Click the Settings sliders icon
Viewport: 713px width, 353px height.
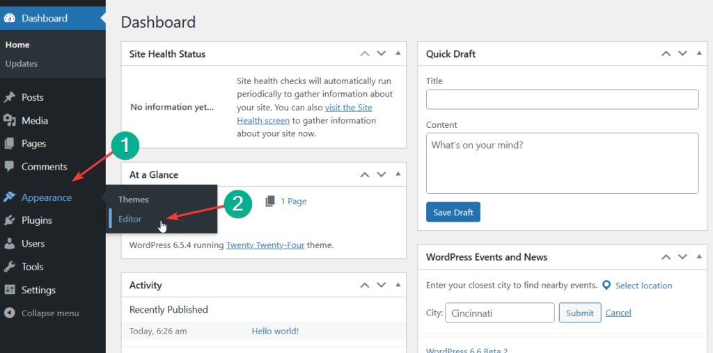10,290
